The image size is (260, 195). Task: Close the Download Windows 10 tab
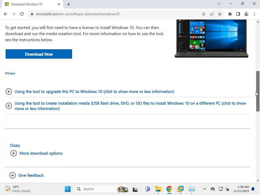59,4
